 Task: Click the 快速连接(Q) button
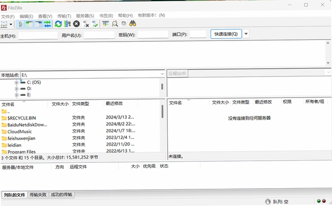[226, 34]
